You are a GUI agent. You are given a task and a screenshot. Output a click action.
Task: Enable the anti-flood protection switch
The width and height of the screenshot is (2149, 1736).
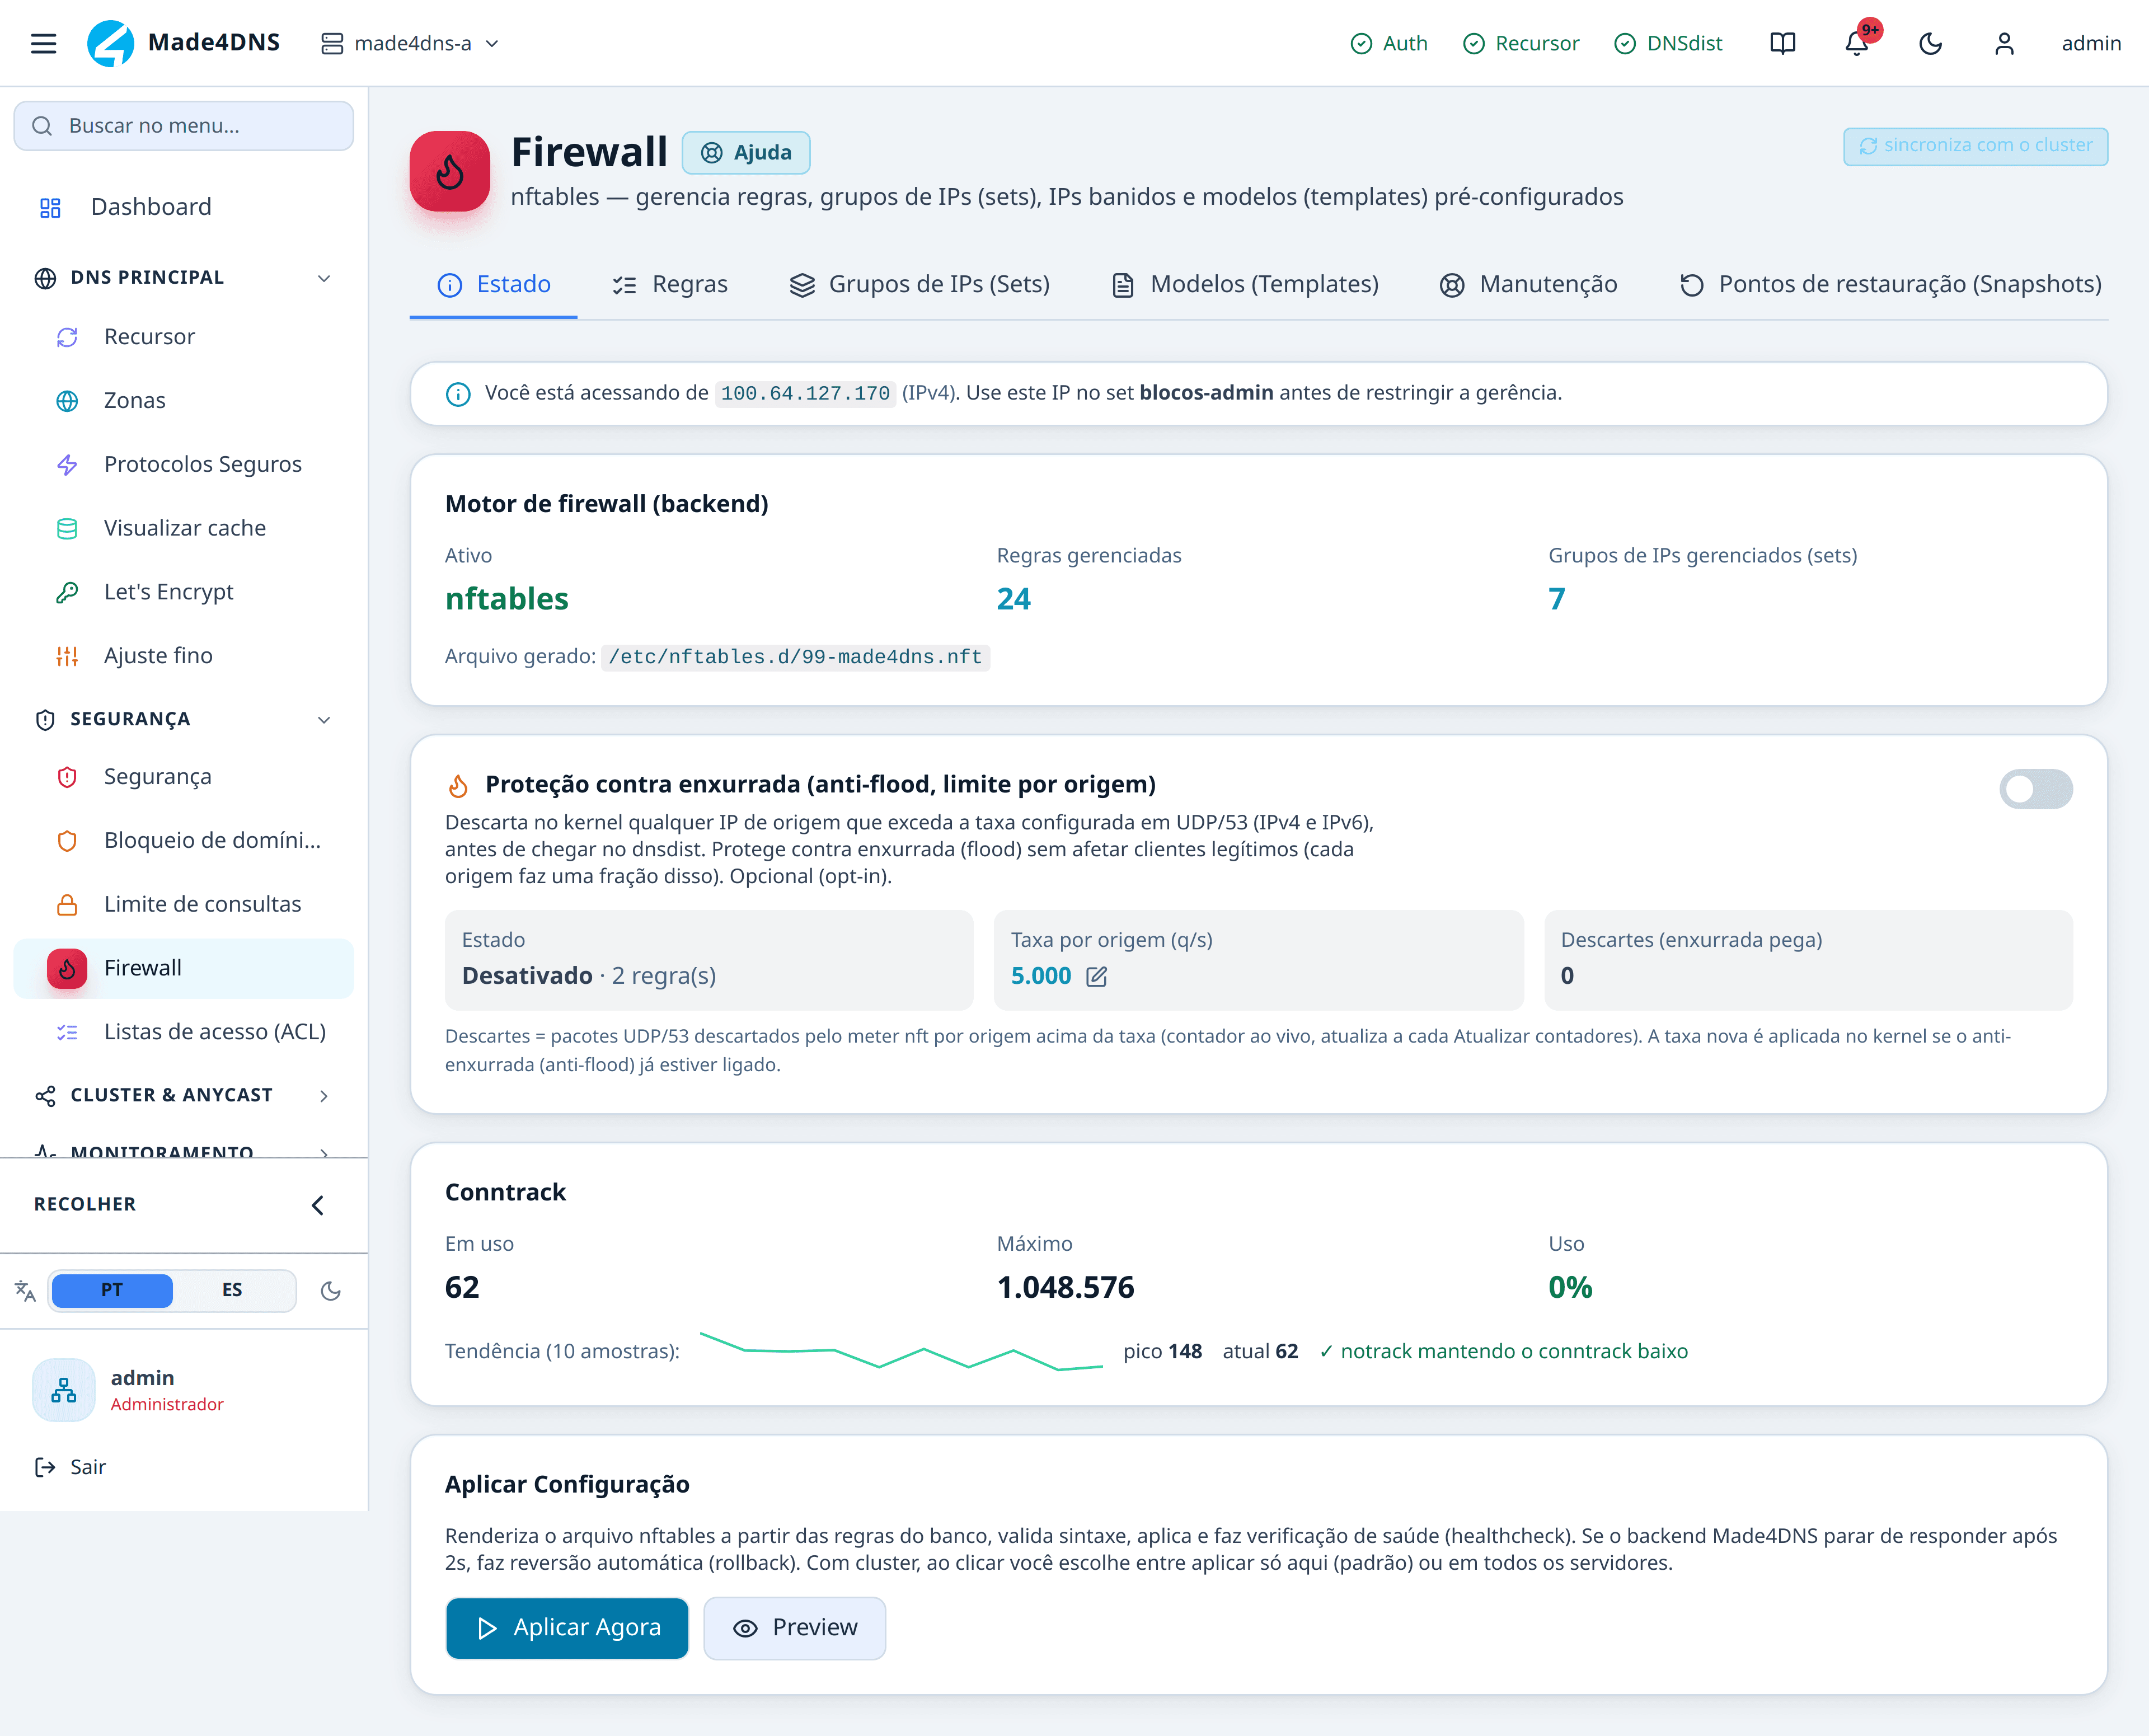2035,789
